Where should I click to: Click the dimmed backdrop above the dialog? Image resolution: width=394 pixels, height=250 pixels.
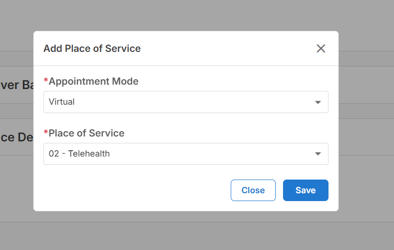click(x=186, y=15)
